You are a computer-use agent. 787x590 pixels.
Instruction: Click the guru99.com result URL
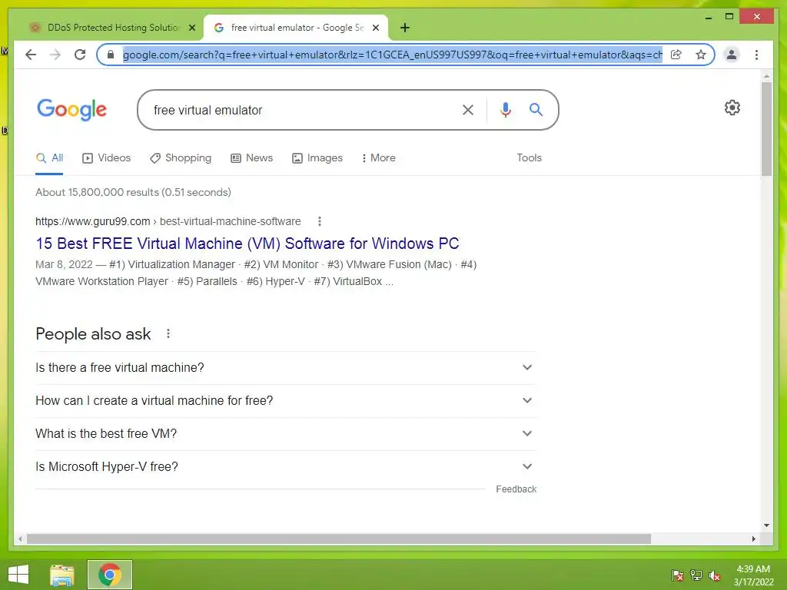(168, 221)
